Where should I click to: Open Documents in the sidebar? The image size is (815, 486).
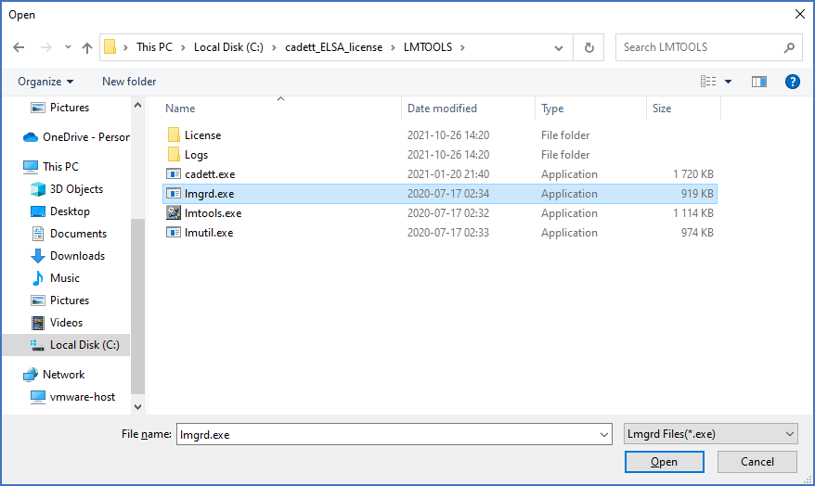[68, 234]
